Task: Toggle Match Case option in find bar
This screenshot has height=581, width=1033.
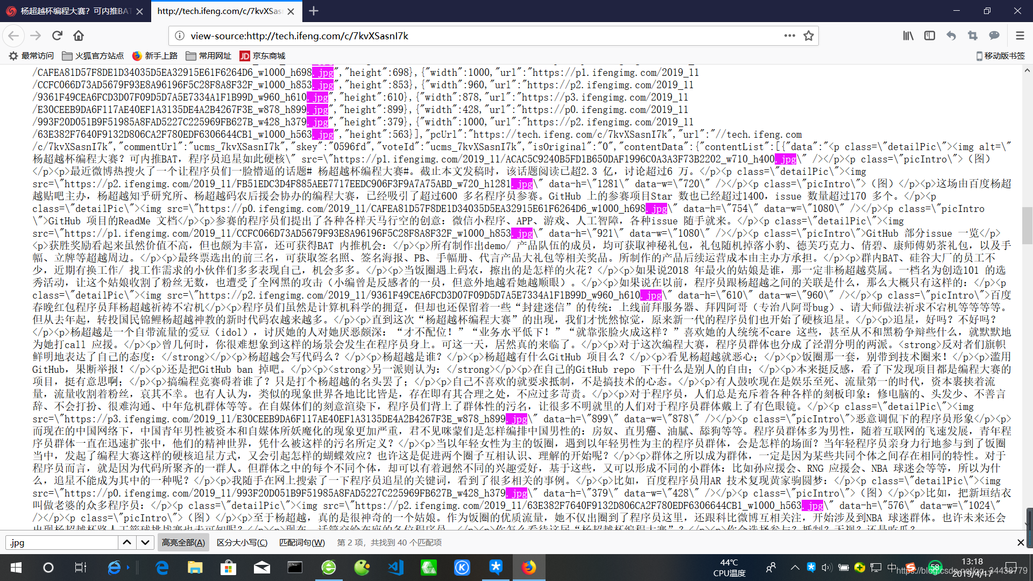Action: coord(242,542)
